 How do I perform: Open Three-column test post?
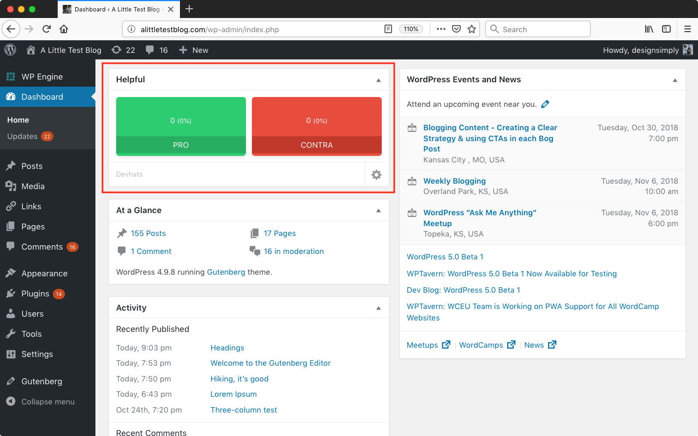pos(244,410)
